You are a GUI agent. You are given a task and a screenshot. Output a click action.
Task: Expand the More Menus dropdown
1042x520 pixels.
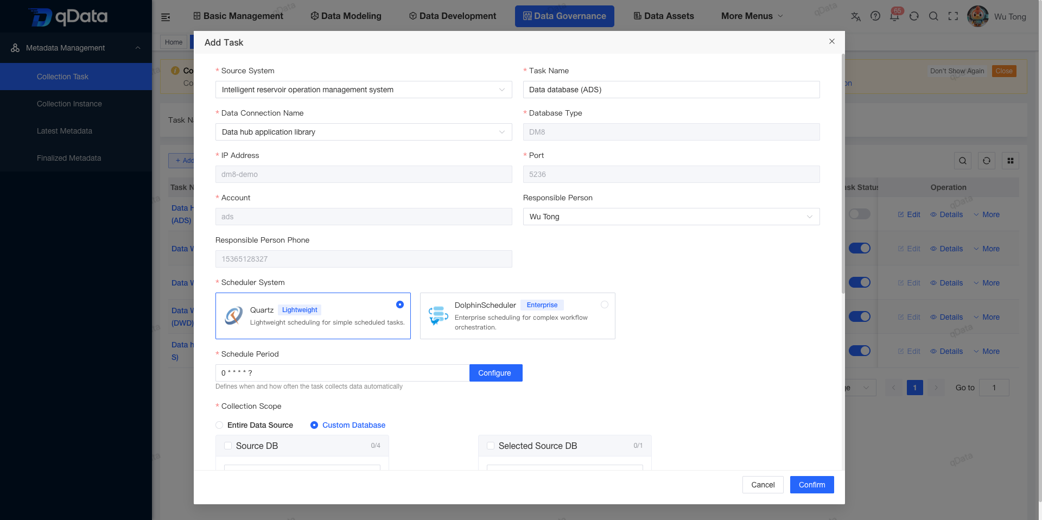(x=752, y=16)
